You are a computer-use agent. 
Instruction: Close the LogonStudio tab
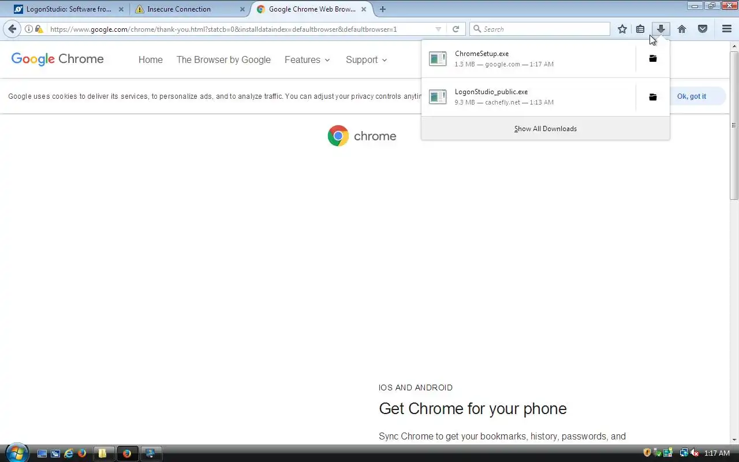(121, 9)
